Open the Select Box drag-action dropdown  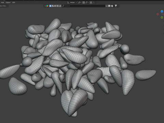[4, 6]
